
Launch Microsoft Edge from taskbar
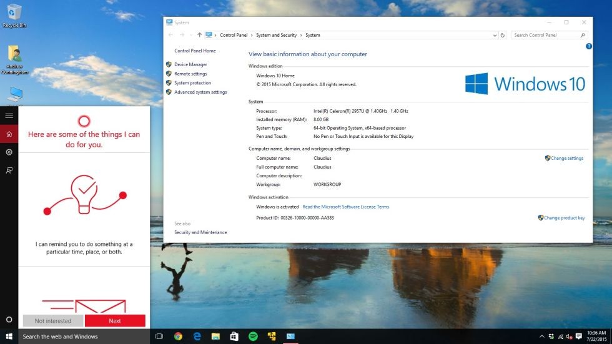click(x=197, y=337)
